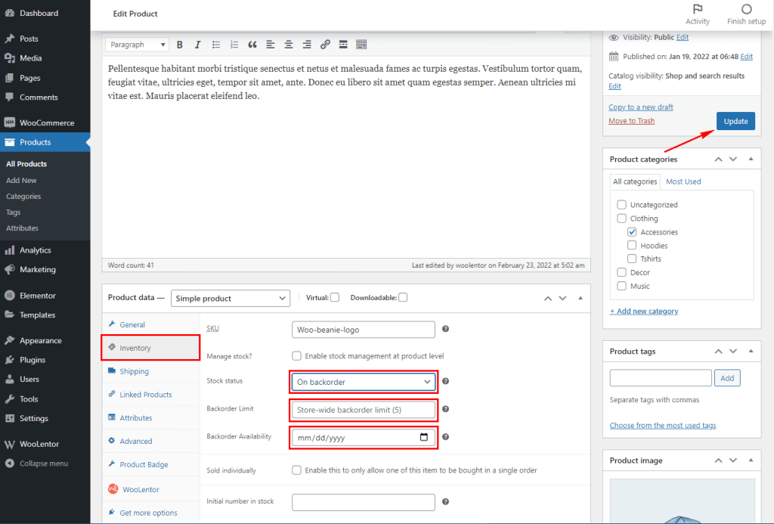The width and height of the screenshot is (774, 524).
Task: Open Media from the admin sidebar
Action: point(30,57)
